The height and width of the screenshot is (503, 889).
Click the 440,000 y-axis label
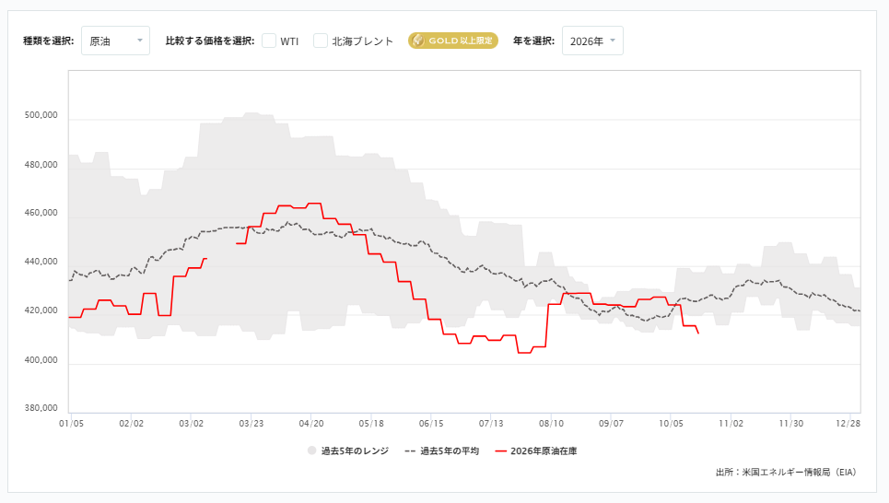click(41, 262)
